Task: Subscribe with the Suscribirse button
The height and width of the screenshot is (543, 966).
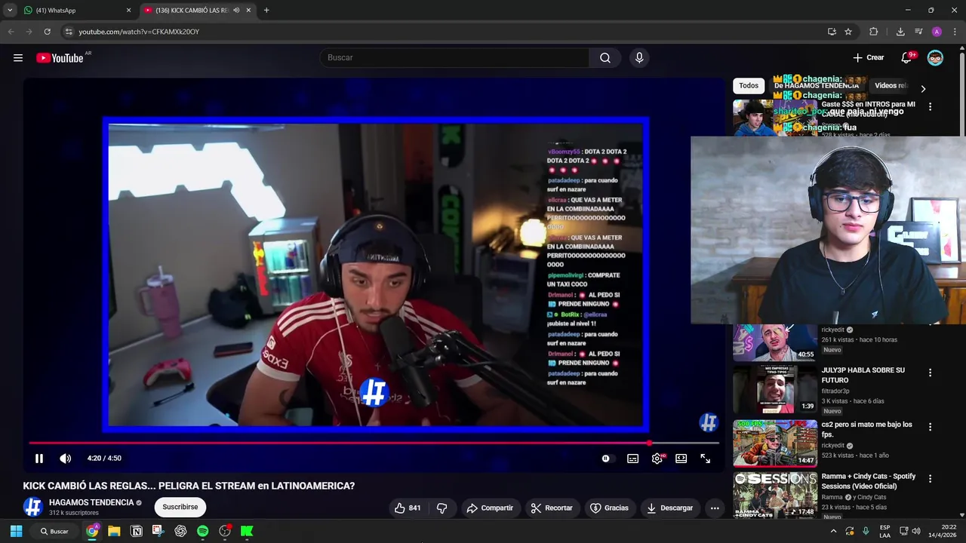Action: pyautogui.click(x=180, y=508)
